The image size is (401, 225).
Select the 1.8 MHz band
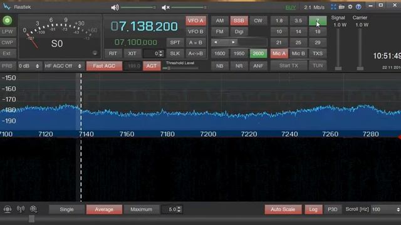click(x=279, y=21)
